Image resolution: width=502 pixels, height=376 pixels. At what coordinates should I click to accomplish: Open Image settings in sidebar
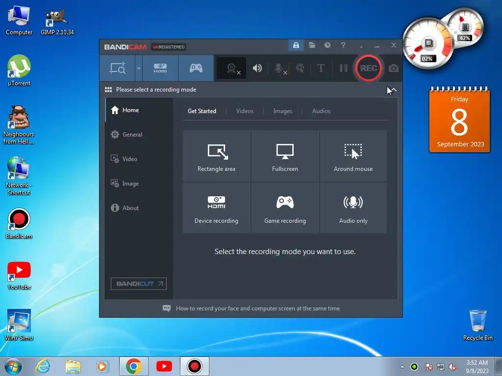pos(139,184)
